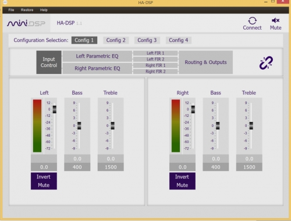Open the Help menu
291x221 pixels.
click(44, 10)
